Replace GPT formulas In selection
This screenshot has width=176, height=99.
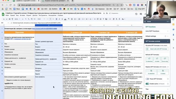(x=151, y=72)
